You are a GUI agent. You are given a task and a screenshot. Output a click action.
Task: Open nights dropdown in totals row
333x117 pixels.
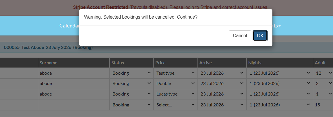click(x=280, y=105)
